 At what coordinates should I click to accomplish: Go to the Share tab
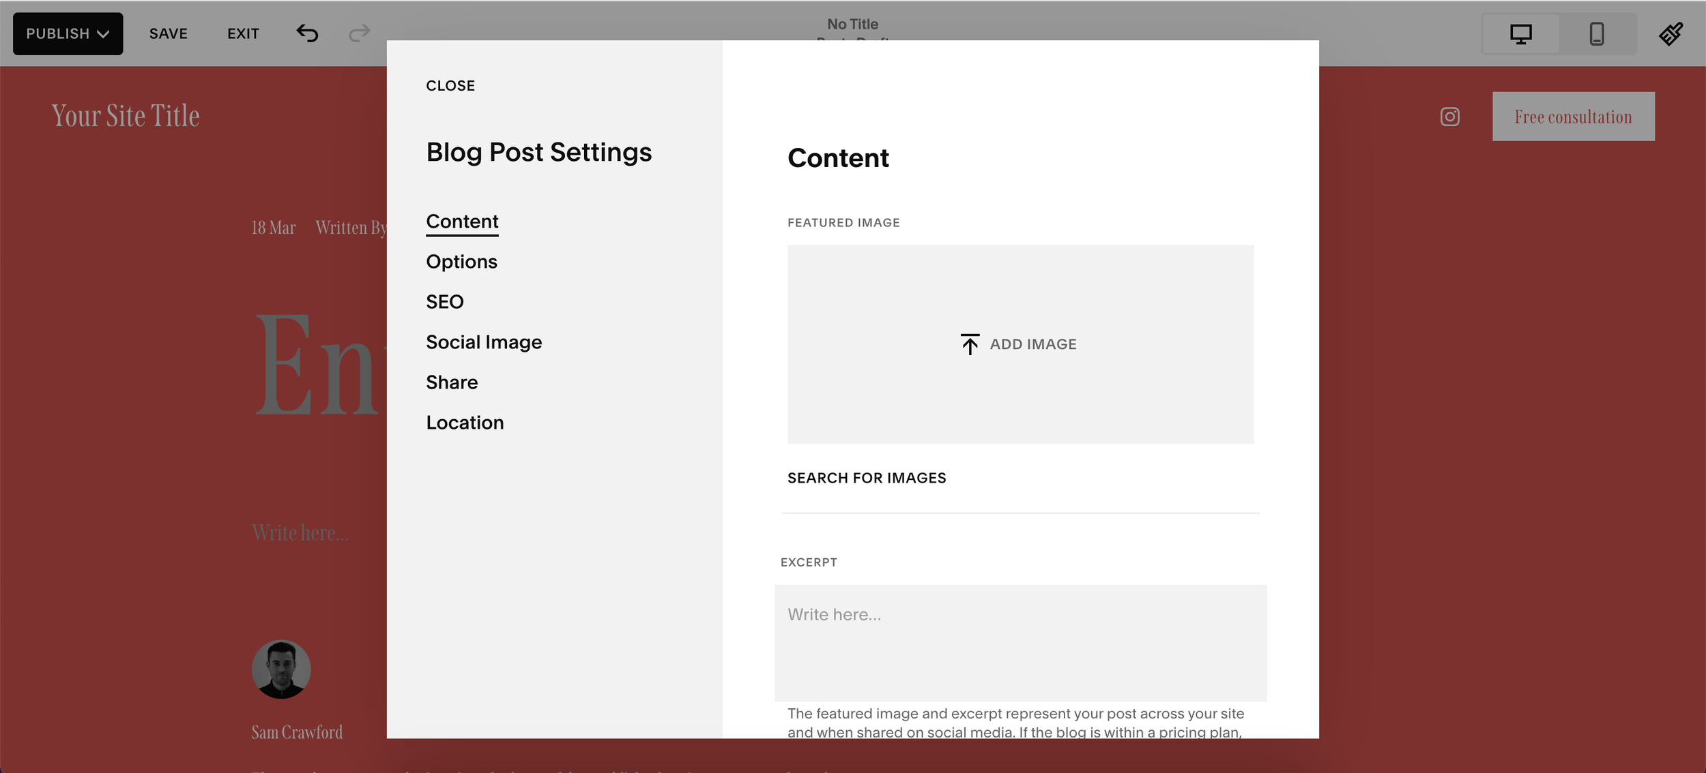click(x=451, y=382)
